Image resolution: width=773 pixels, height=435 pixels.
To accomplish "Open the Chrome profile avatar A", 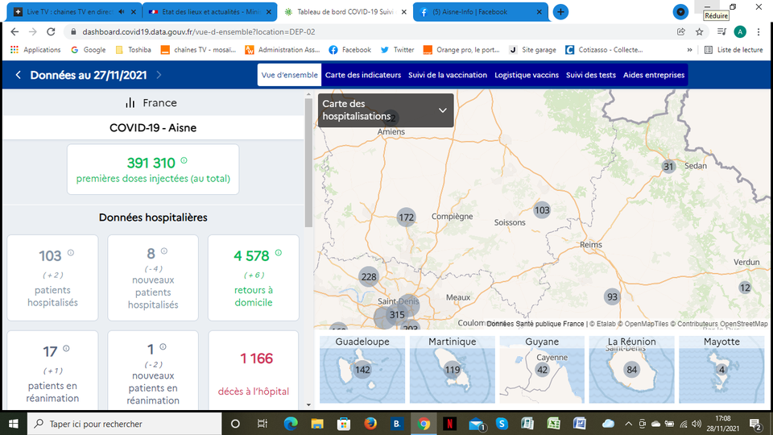I will pos(739,31).
